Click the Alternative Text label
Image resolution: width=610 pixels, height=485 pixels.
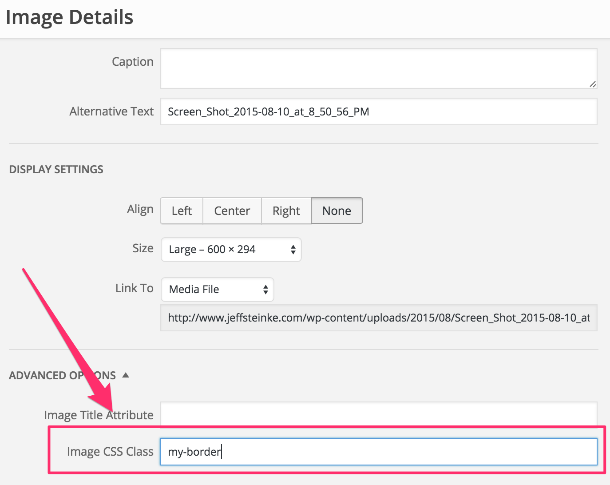pyautogui.click(x=111, y=111)
